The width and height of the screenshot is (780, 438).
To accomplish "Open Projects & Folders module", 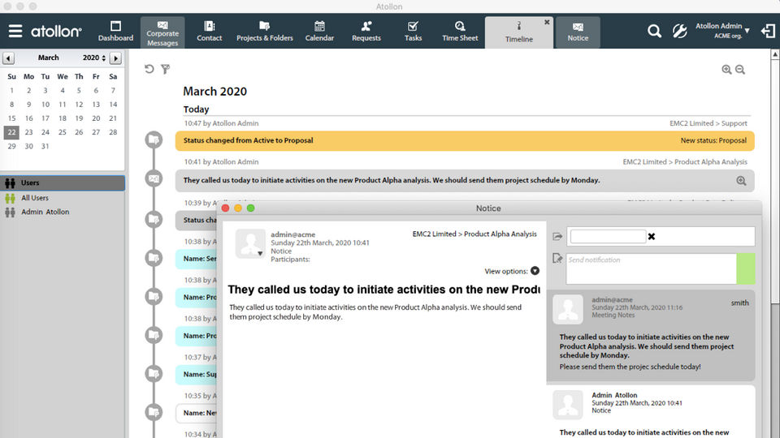I will pos(265,32).
